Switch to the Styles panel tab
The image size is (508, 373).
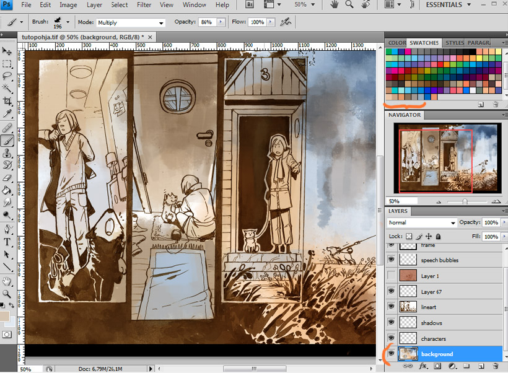pos(455,43)
